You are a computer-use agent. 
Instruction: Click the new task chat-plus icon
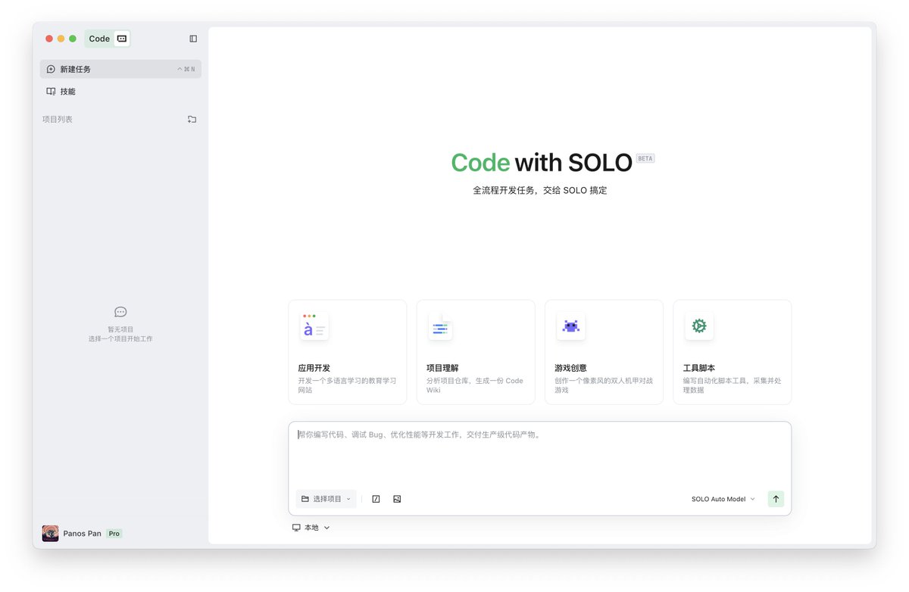[x=51, y=69]
